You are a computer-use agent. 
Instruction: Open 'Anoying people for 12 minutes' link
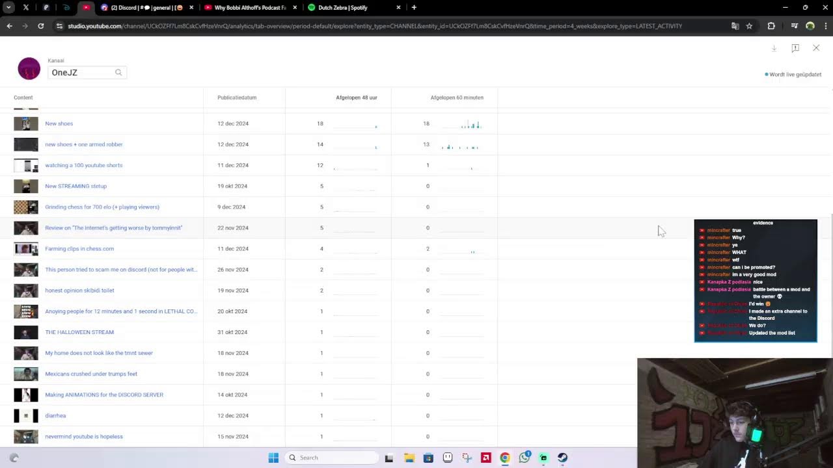(x=121, y=311)
